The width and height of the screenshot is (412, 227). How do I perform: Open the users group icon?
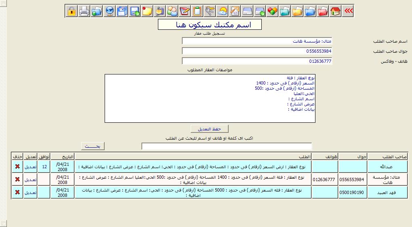[172, 11]
